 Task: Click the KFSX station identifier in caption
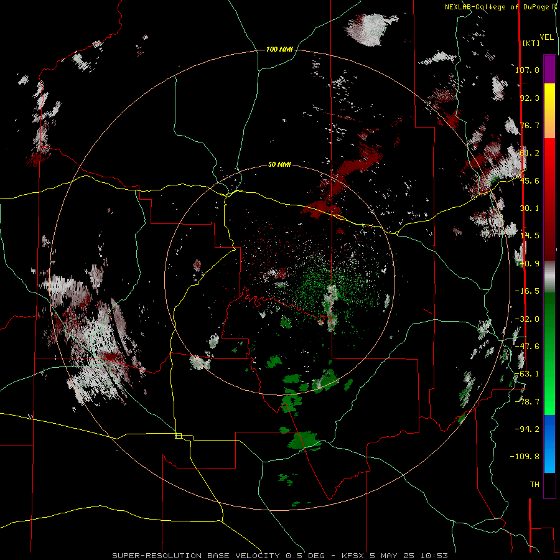tap(353, 556)
